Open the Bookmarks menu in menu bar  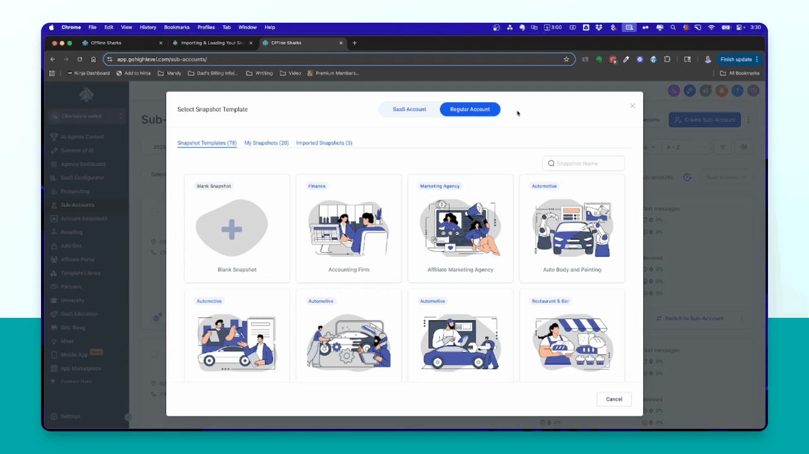point(177,28)
